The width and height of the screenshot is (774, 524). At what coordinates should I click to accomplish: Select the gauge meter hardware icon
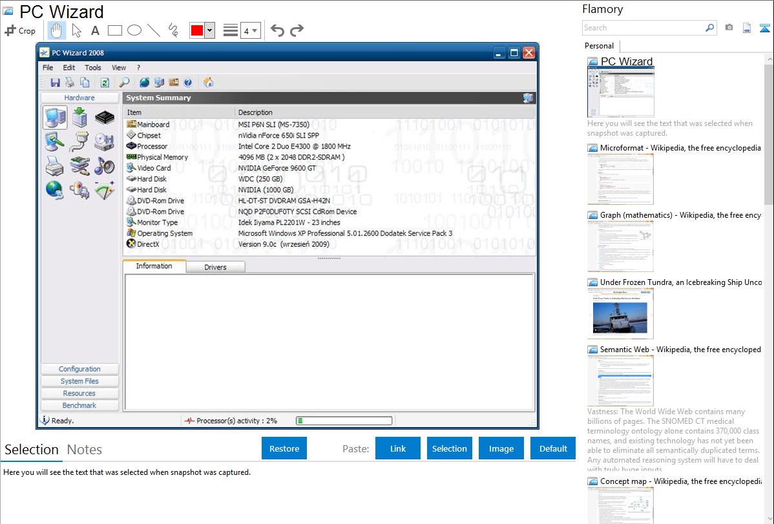click(104, 190)
